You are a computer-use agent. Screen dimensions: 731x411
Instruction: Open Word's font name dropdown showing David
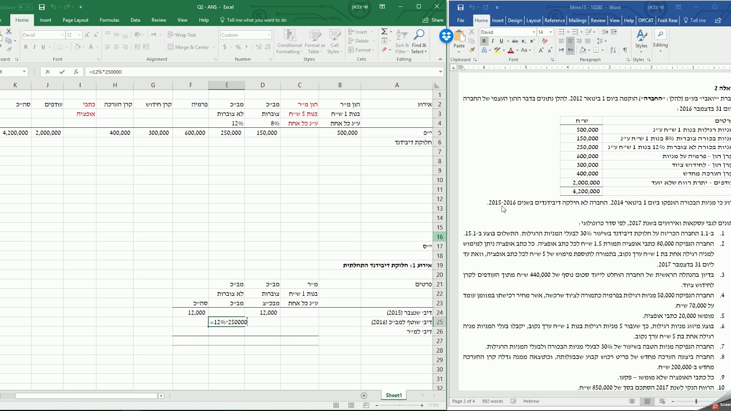coord(533,33)
